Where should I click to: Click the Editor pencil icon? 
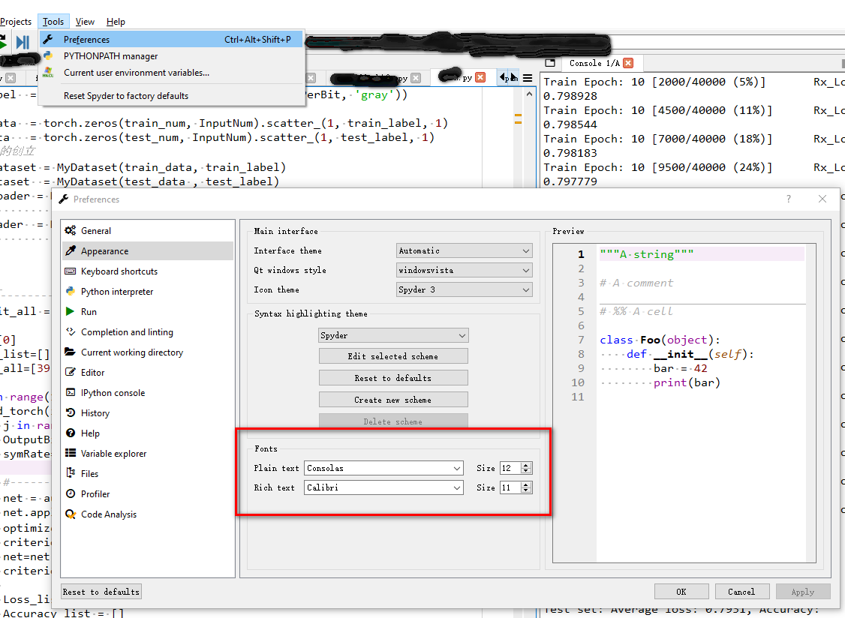tap(70, 372)
